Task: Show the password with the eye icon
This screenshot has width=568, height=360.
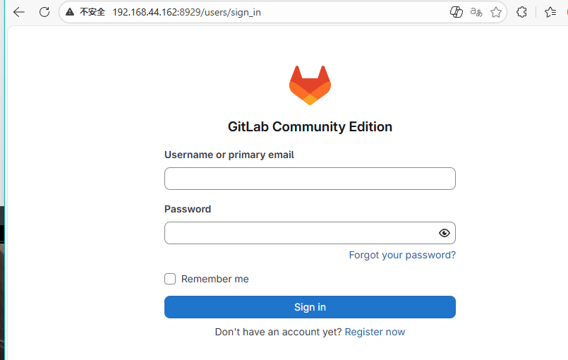Action: click(445, 233)
